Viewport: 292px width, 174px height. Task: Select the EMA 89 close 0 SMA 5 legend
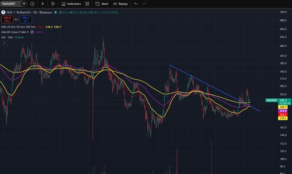15,32
